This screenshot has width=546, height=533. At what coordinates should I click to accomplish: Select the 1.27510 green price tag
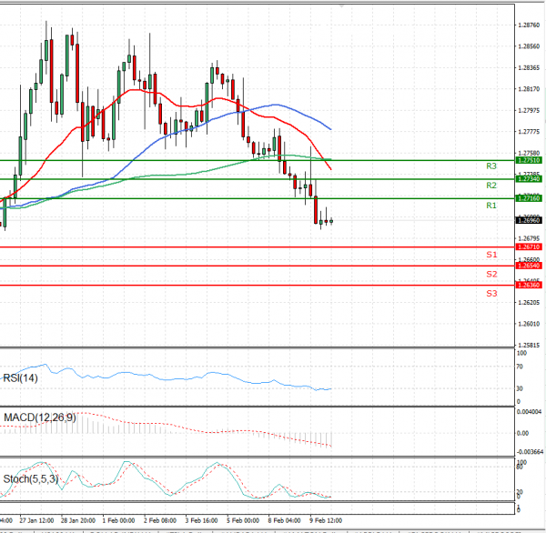[x=529, y=160]
